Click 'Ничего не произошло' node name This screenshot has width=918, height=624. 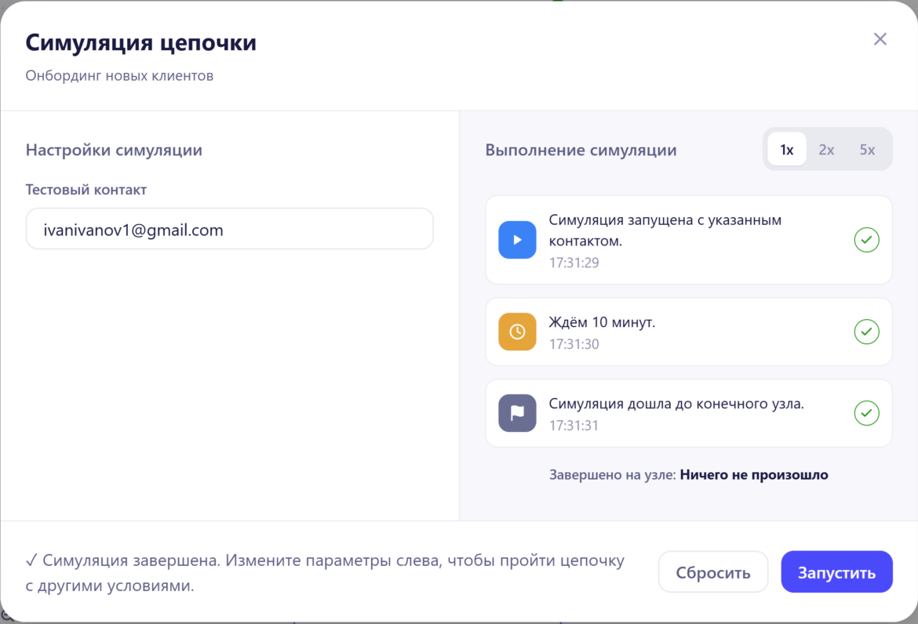click(x=754, y=475)
